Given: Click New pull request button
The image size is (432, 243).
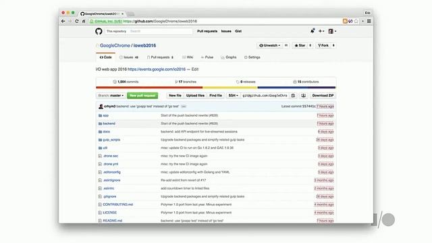Looking at the screenshot, I should click(x=142, y=96).
